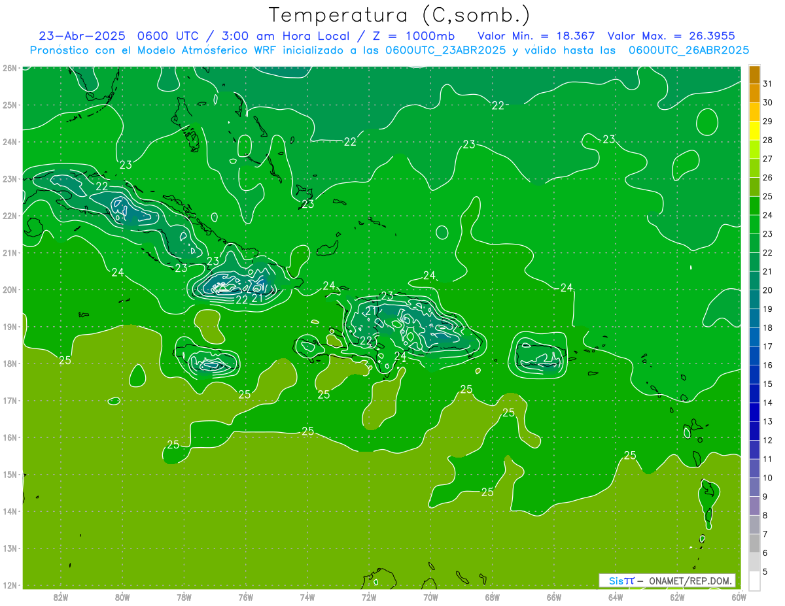Pick the light green legend band between 24 and 25
This screenshot has width=785, height=606.
tap(754, 206)
